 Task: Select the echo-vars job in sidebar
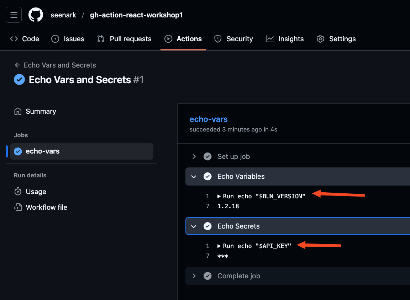pyautogui.click(x=42, y=151)
